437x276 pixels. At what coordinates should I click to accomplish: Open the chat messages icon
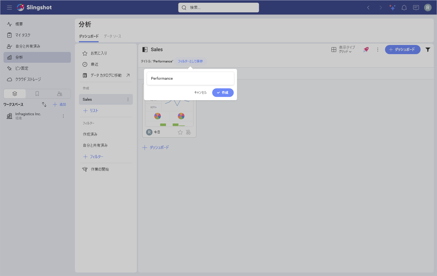click(x=416, y=7)
